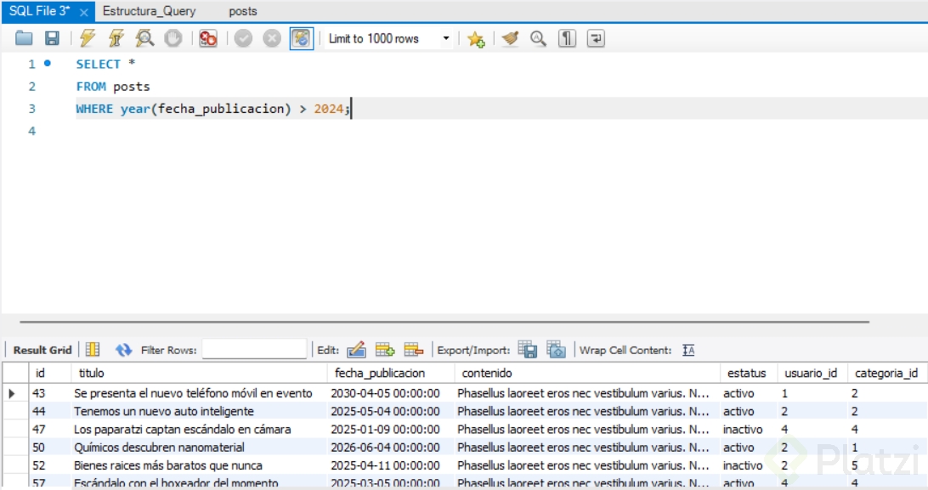Focus the Filter Rows input field
Viewport: 928px width, 490px height.
[x=254, y=349]
